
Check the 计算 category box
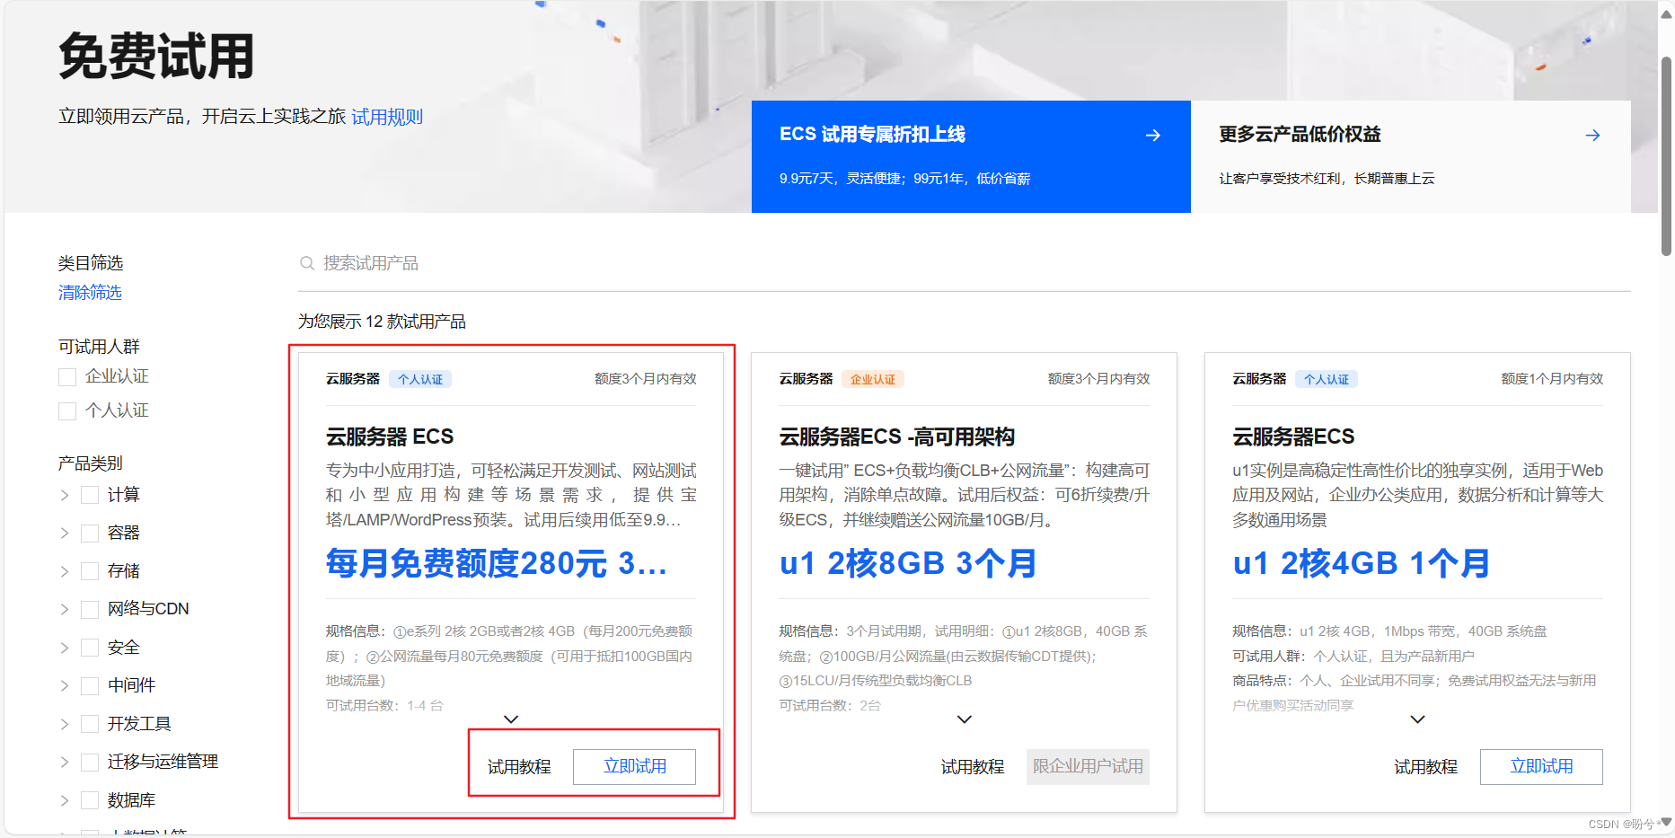coord(90,495)
